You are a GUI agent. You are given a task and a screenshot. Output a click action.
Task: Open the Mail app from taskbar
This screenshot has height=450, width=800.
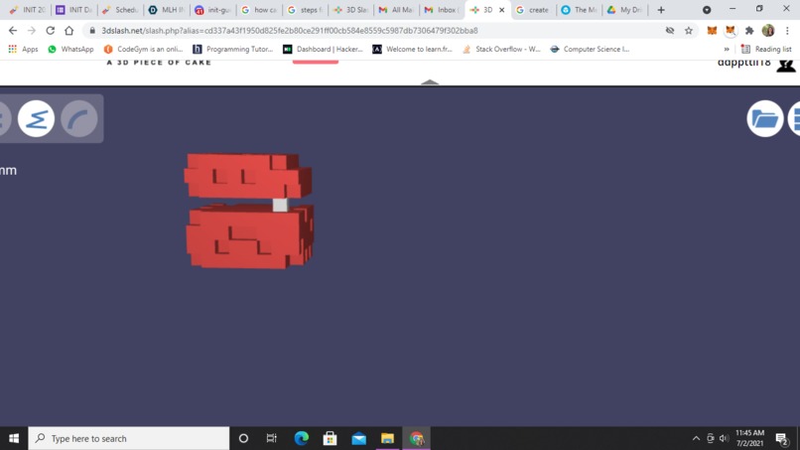pyautogui.click(x=358, y=438)
